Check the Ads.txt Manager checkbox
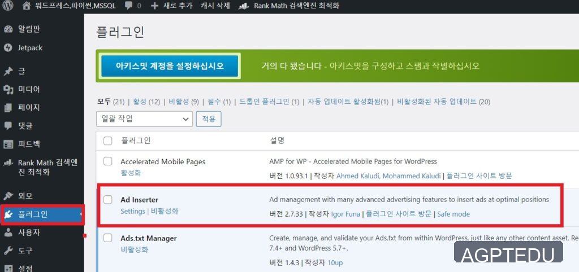This screenshot has width=579, height=272. 108,238
